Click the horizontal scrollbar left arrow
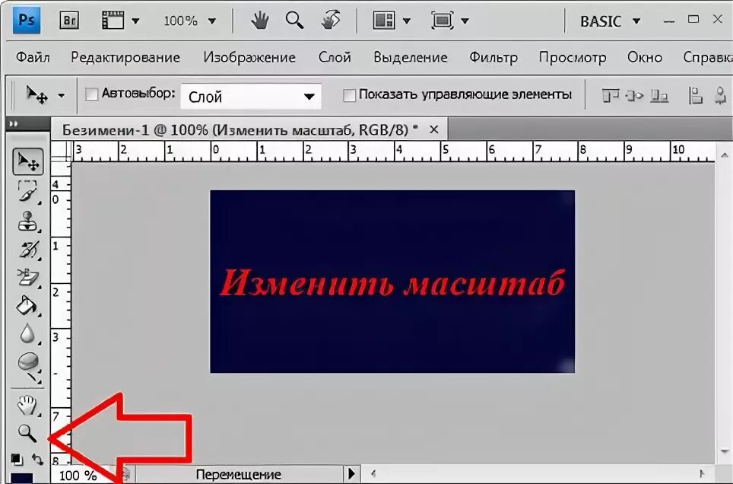Screen dimensions: 733x484 point(373,473)
